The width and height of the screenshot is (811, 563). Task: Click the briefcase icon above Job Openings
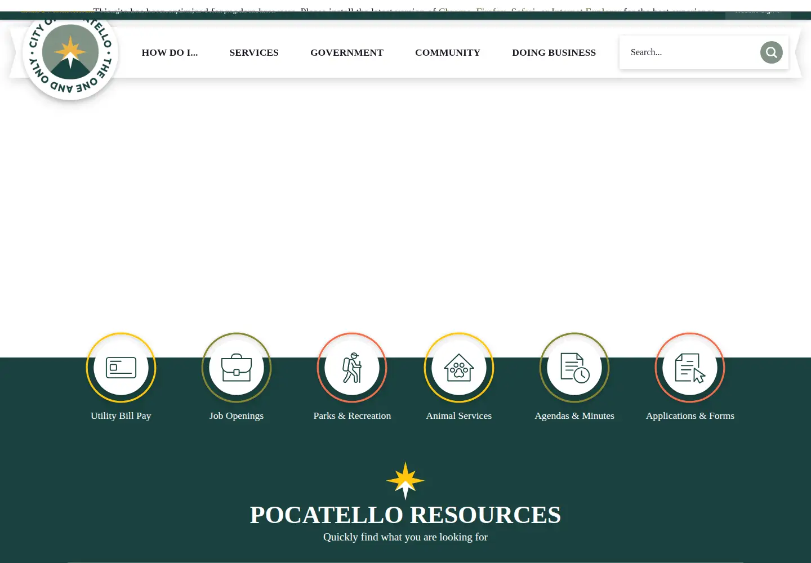point(237,368)
